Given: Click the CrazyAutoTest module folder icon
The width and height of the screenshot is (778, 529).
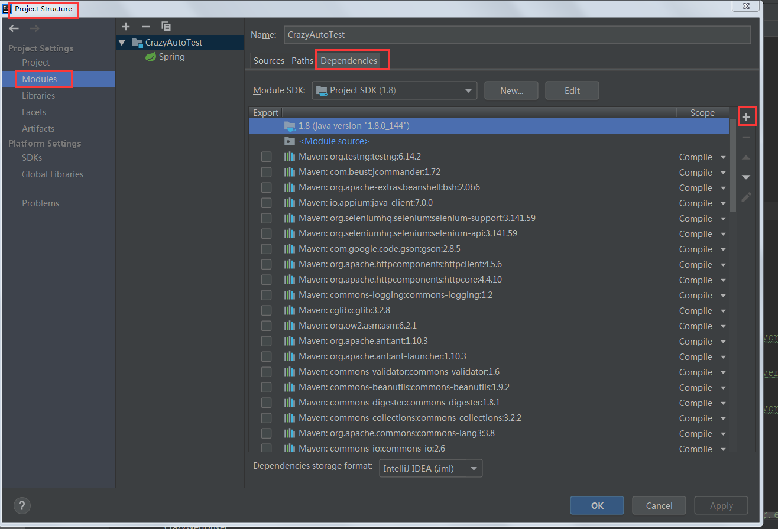Looking at the screenshot, I should [137, 43].
